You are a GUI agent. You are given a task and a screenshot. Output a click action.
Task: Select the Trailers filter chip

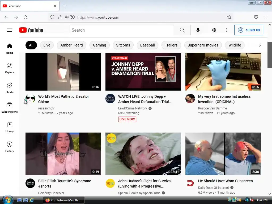171,45
